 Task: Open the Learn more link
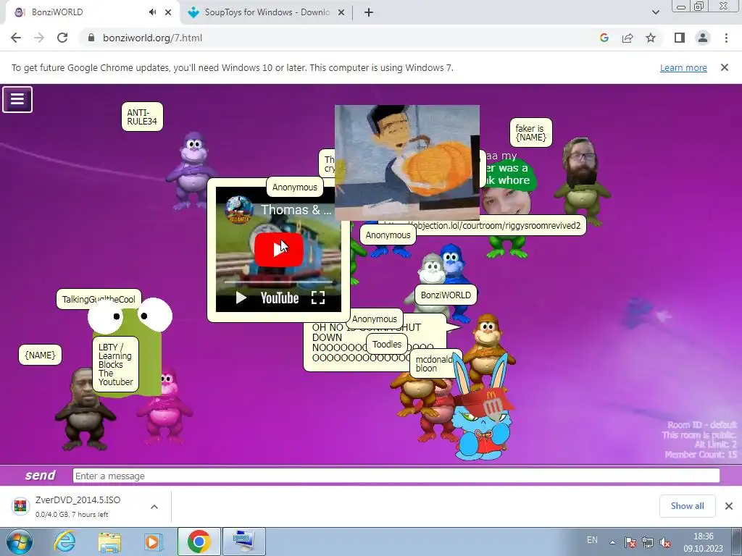point(683,67)
